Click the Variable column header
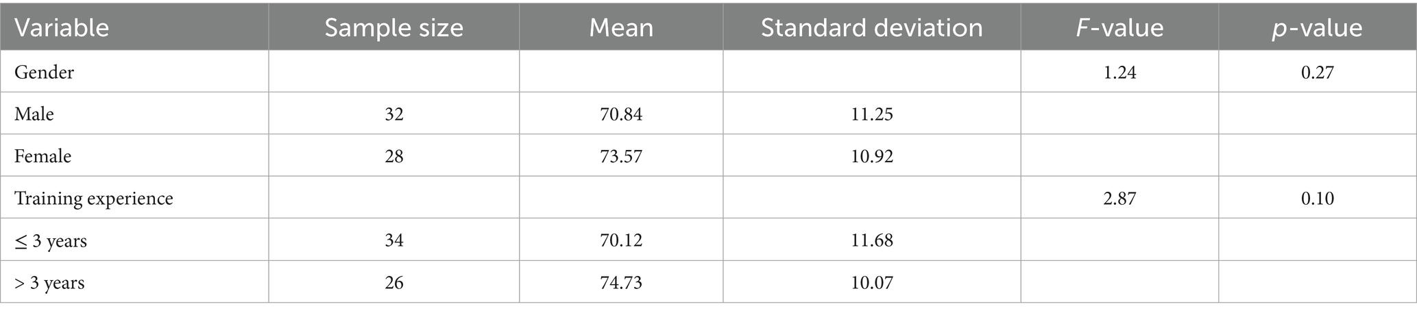1417x315 pixels. pos(62,28)
